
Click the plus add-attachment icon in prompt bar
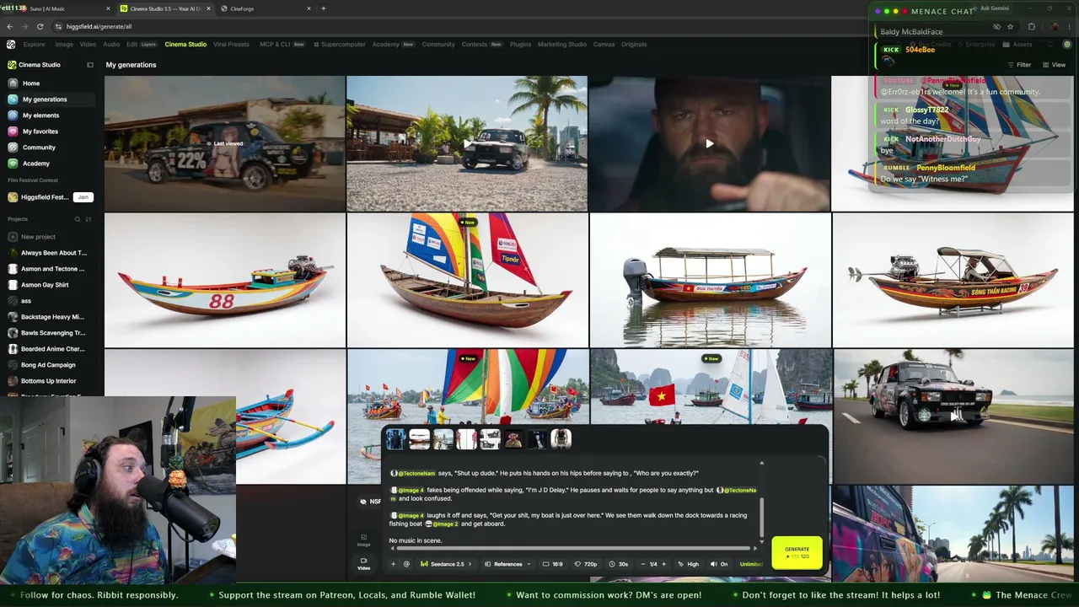click(x=393, y=564)
